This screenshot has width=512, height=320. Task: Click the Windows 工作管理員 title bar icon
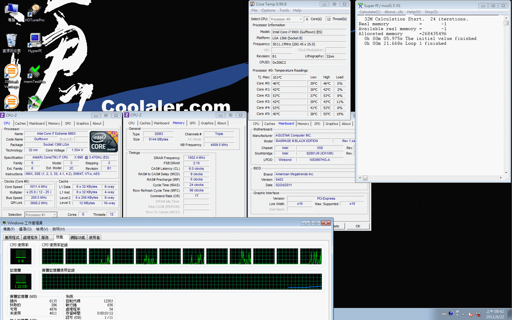[x=4, y=223]
